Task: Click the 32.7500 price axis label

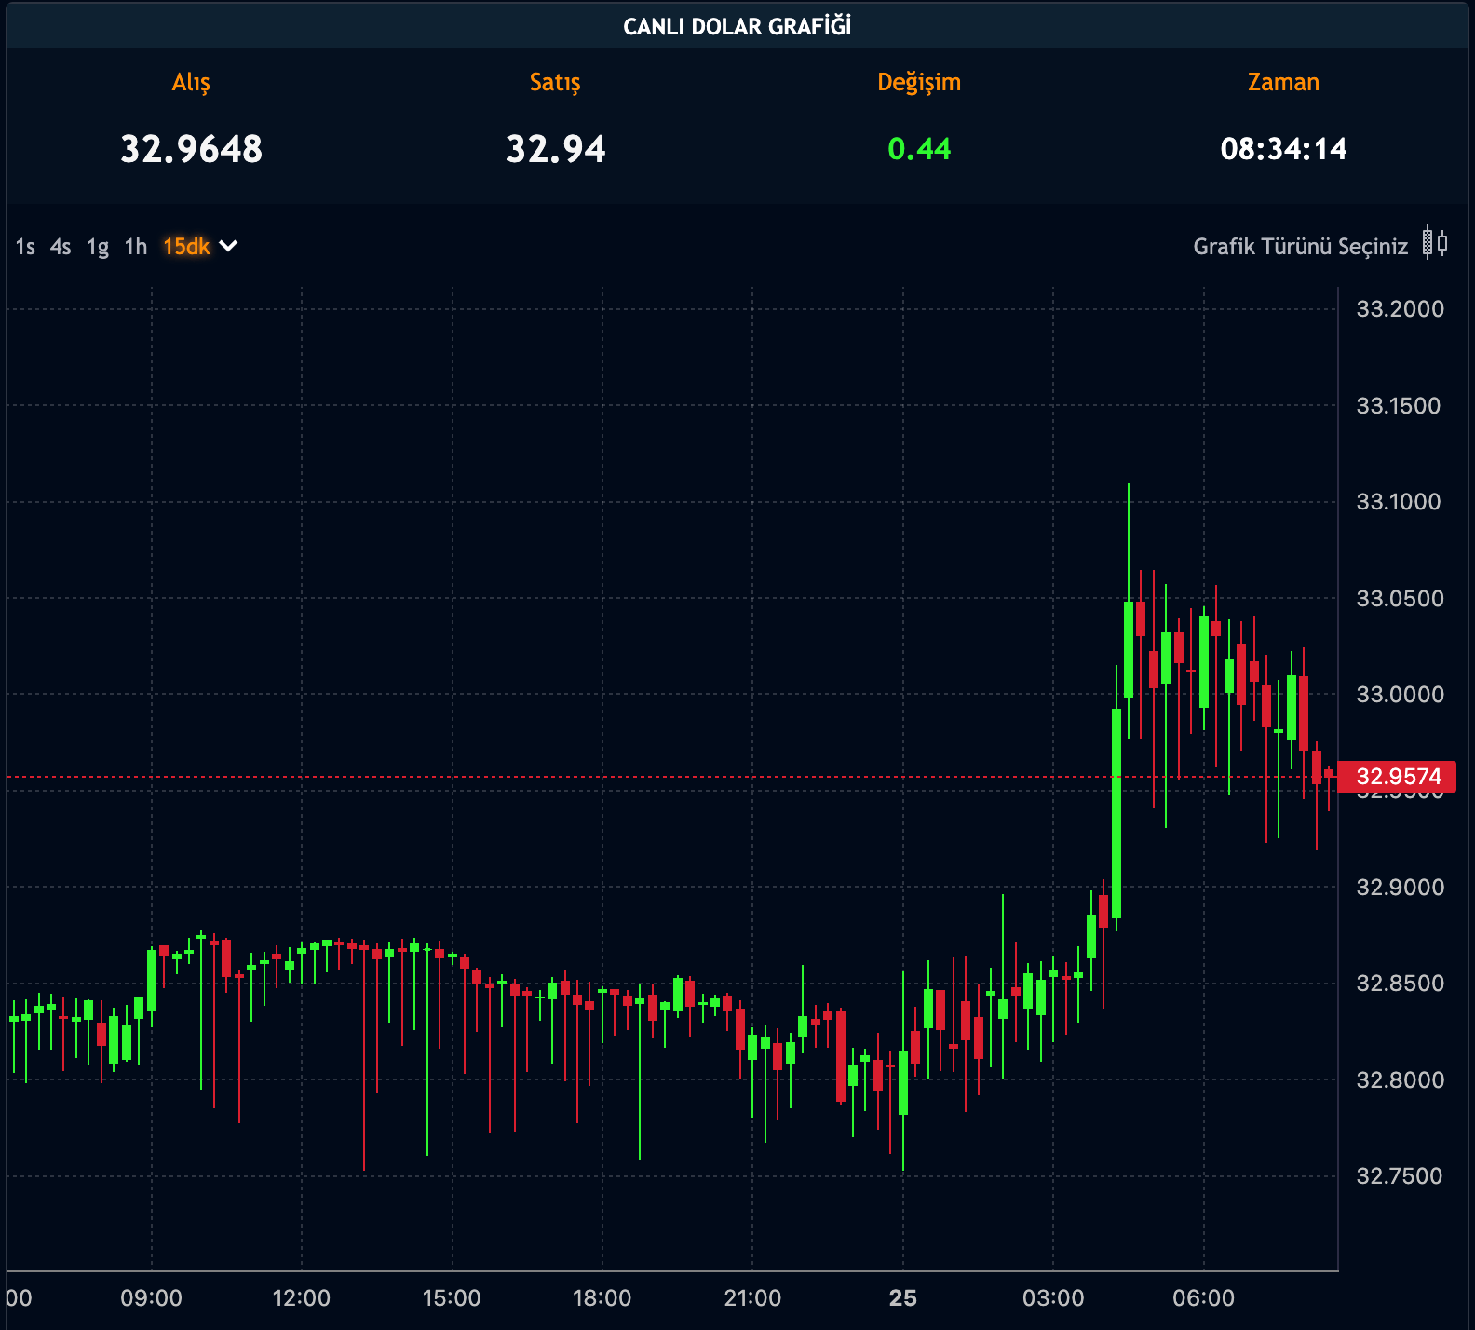Action: (x=1400, y=1175)
